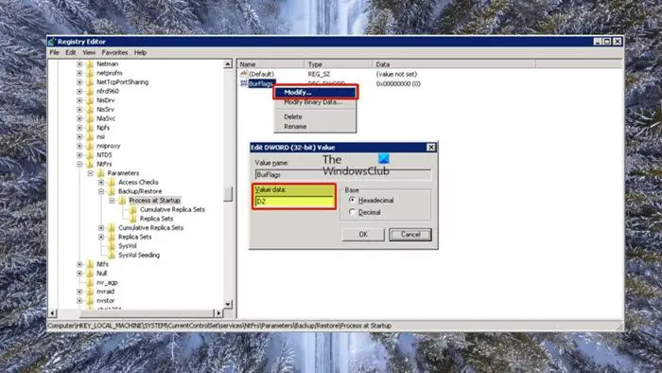Click the Process at Startup folder icon
The image size is (662, 373).
(122, 201)
